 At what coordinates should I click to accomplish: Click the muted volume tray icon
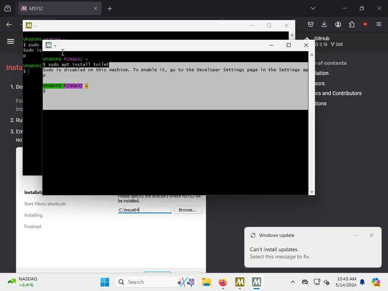(x=326, y=282)
